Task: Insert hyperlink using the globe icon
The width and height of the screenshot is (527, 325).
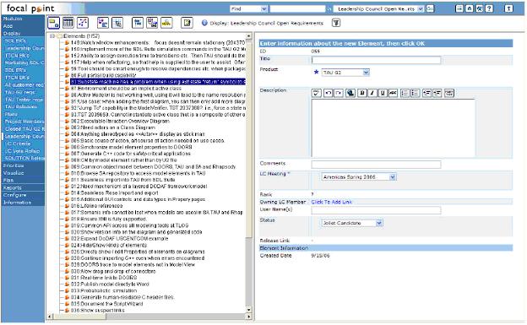Action: click(350, 93)
